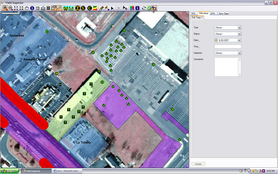278x174 pixels.
Task: Open the Status dropdown list
Action: tap(239, 34)
